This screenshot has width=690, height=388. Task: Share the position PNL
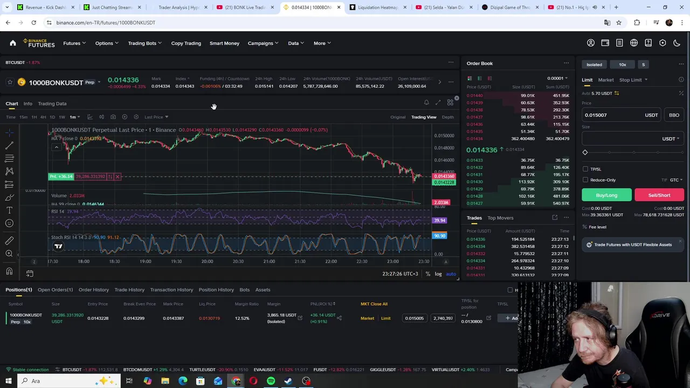point(339,318)
